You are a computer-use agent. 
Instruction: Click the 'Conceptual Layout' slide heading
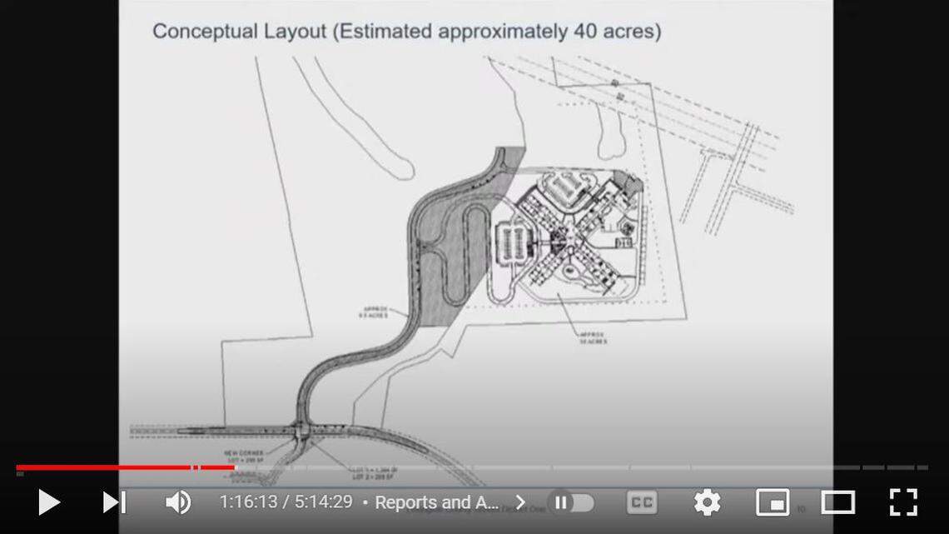[x=405, y=32]
